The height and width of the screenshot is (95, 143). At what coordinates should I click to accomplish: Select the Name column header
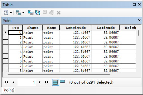51,28
